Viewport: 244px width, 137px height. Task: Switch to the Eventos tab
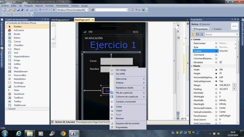pyautogui.click(x=216, y=29)
